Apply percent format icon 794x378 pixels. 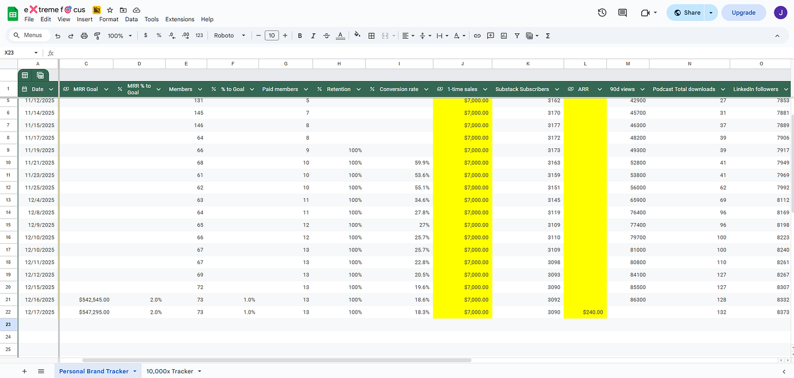pyautogui.click(x=159, y=35)
